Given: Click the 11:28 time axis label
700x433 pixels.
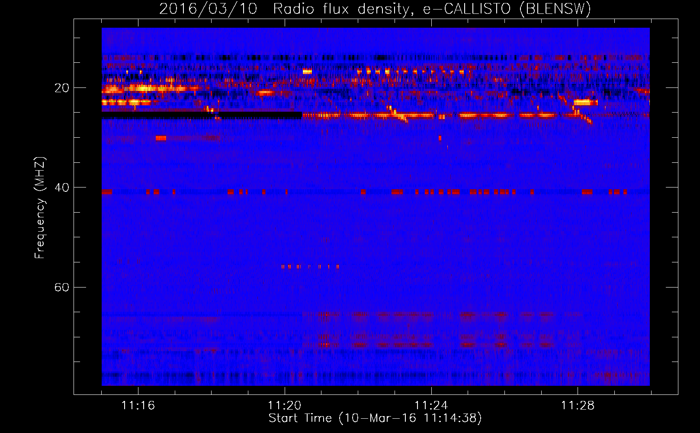Looking at the screenshot, I should tap(578, 405).
